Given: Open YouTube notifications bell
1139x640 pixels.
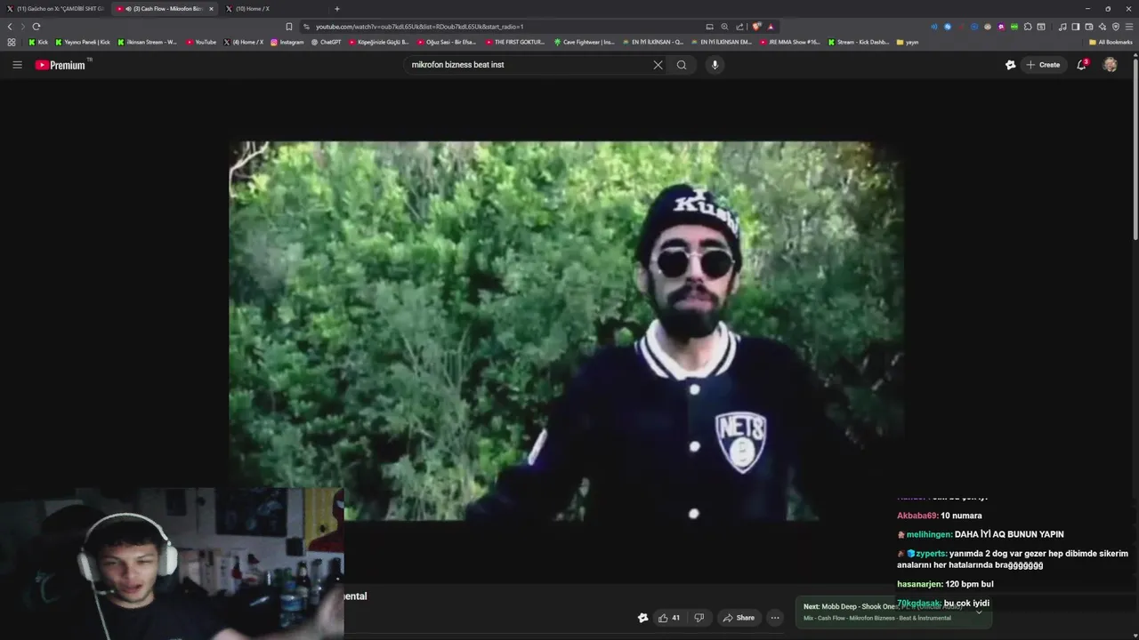Looking at the screenshot, I should 1082,65.
